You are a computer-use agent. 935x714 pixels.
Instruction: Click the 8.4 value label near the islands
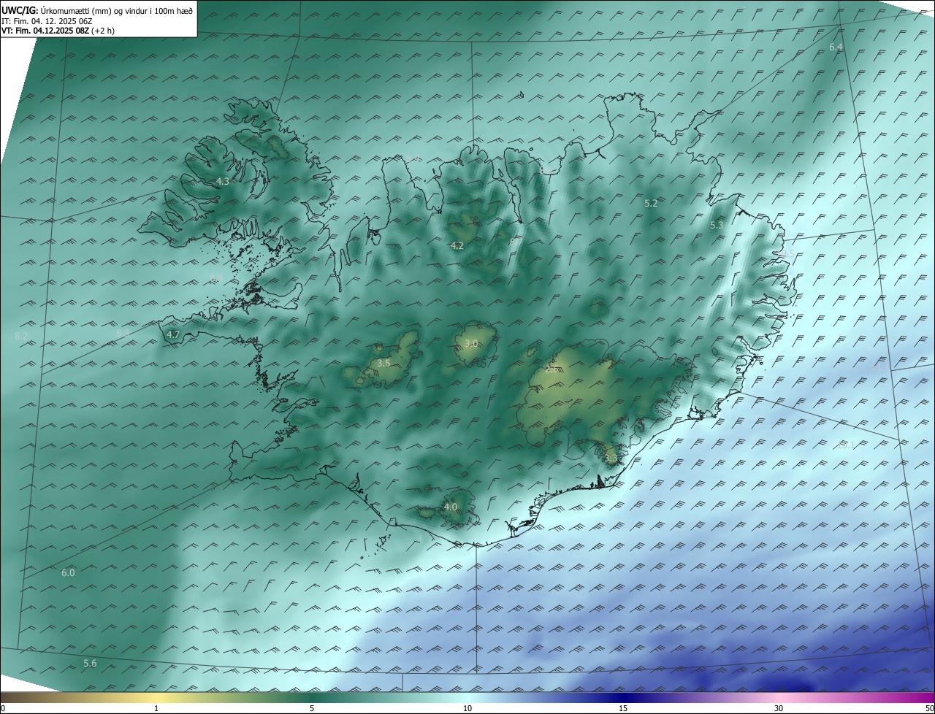[215, 277]
